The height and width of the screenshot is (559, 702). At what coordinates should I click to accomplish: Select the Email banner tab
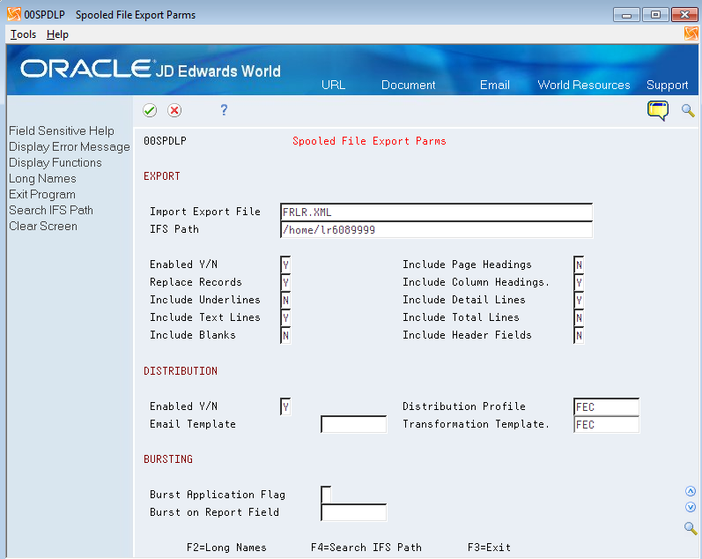pos(495,85)
